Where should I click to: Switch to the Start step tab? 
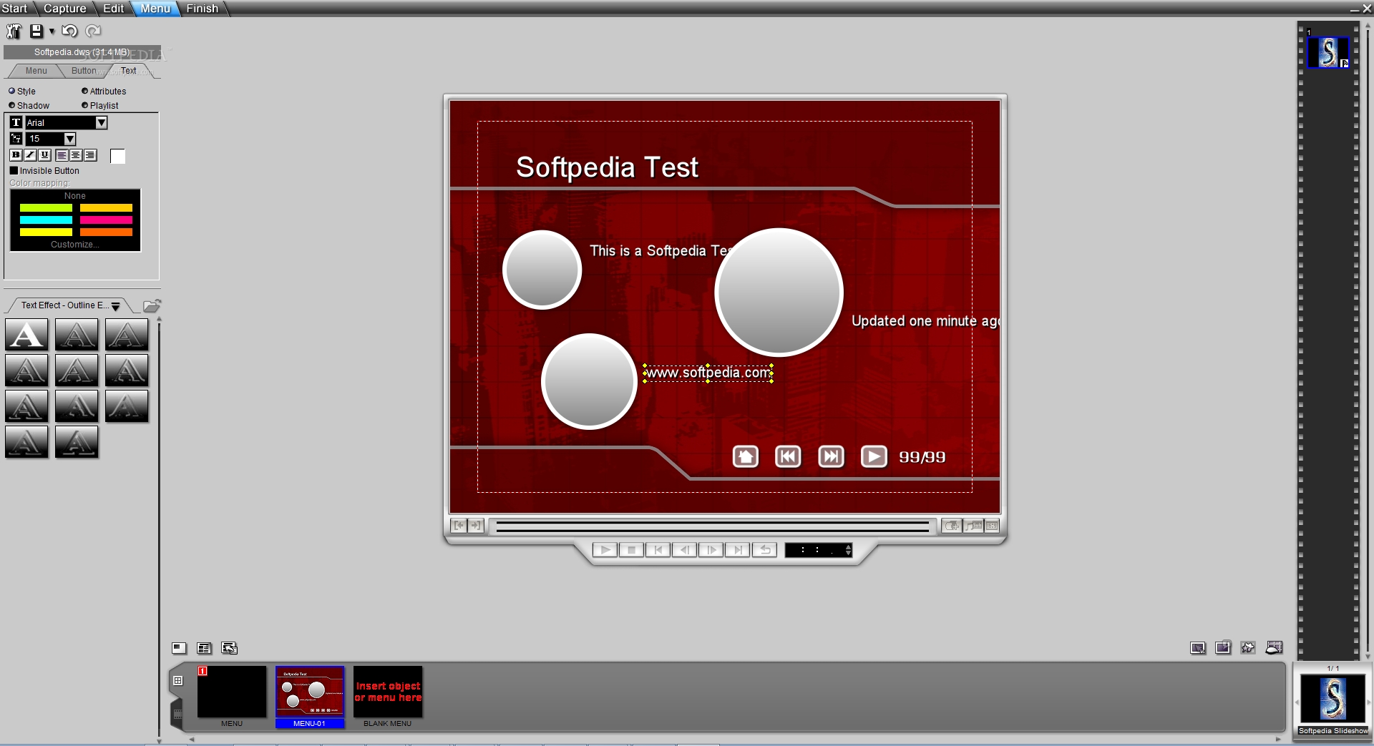[14, 9]
